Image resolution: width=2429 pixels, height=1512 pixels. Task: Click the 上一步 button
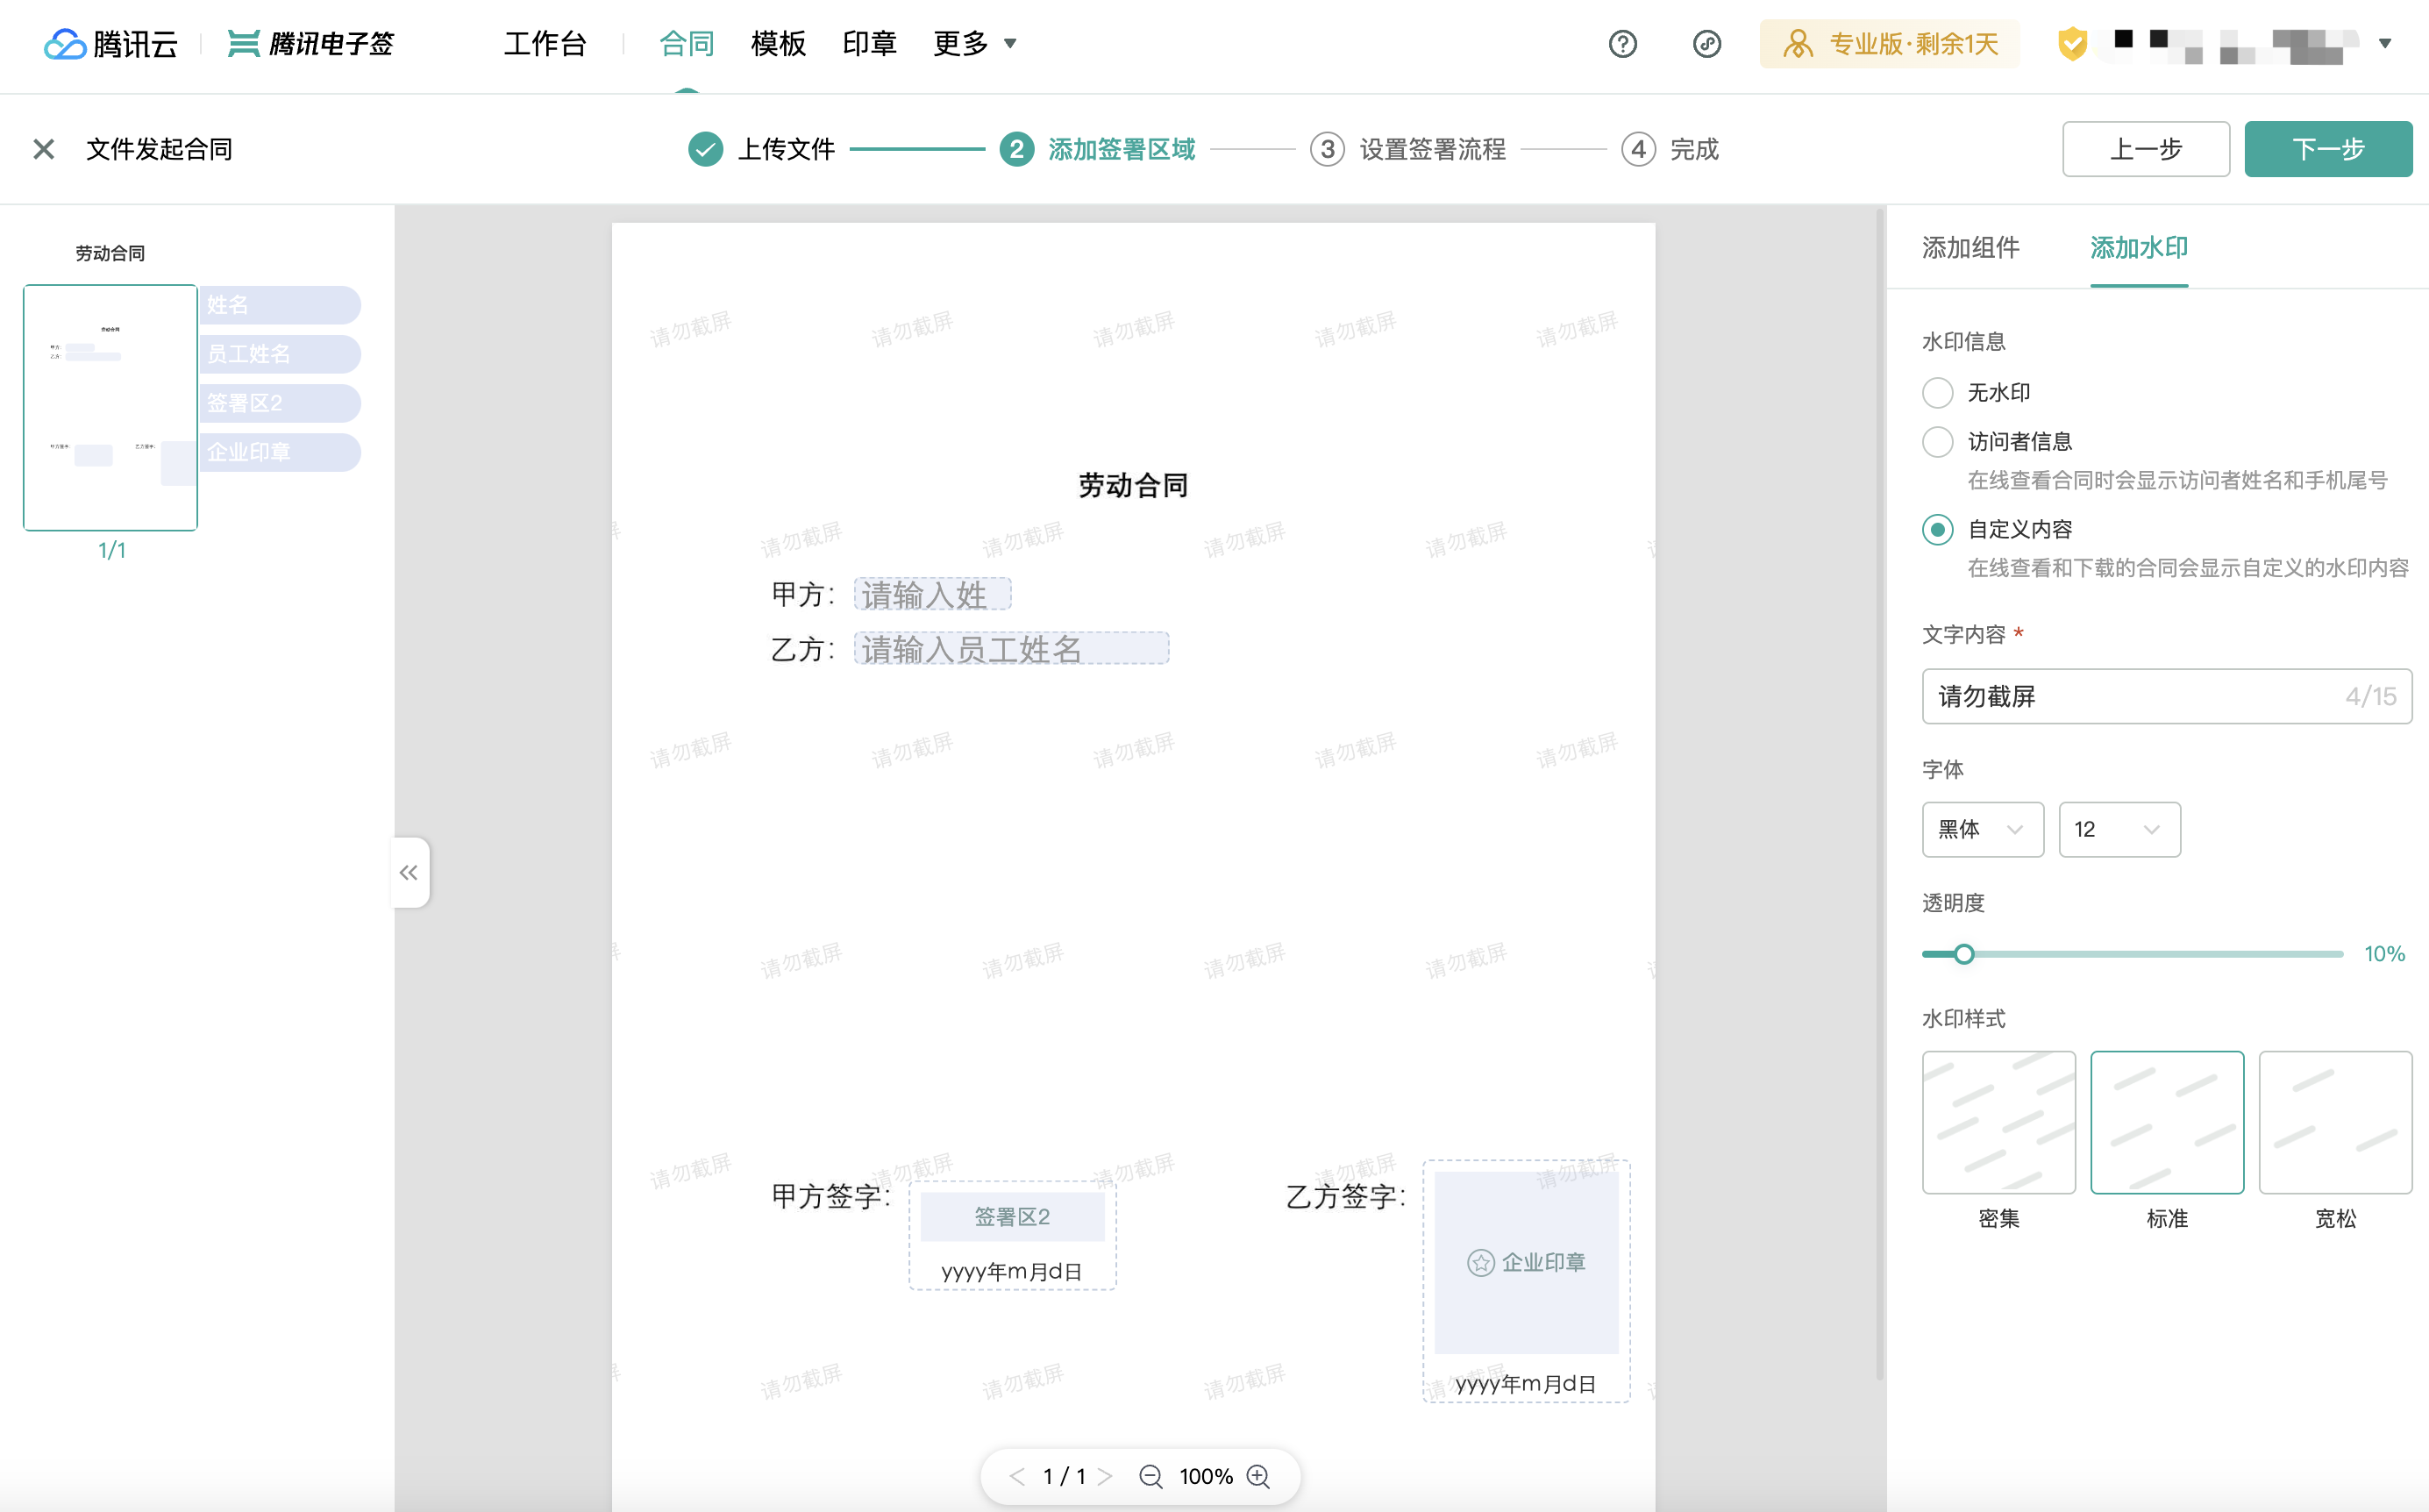click(2145, 149)
